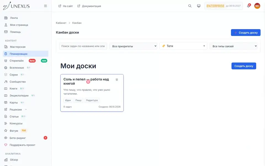Click the 700 badge next to Фатум
265x166 pixels.
click(24, 130)
